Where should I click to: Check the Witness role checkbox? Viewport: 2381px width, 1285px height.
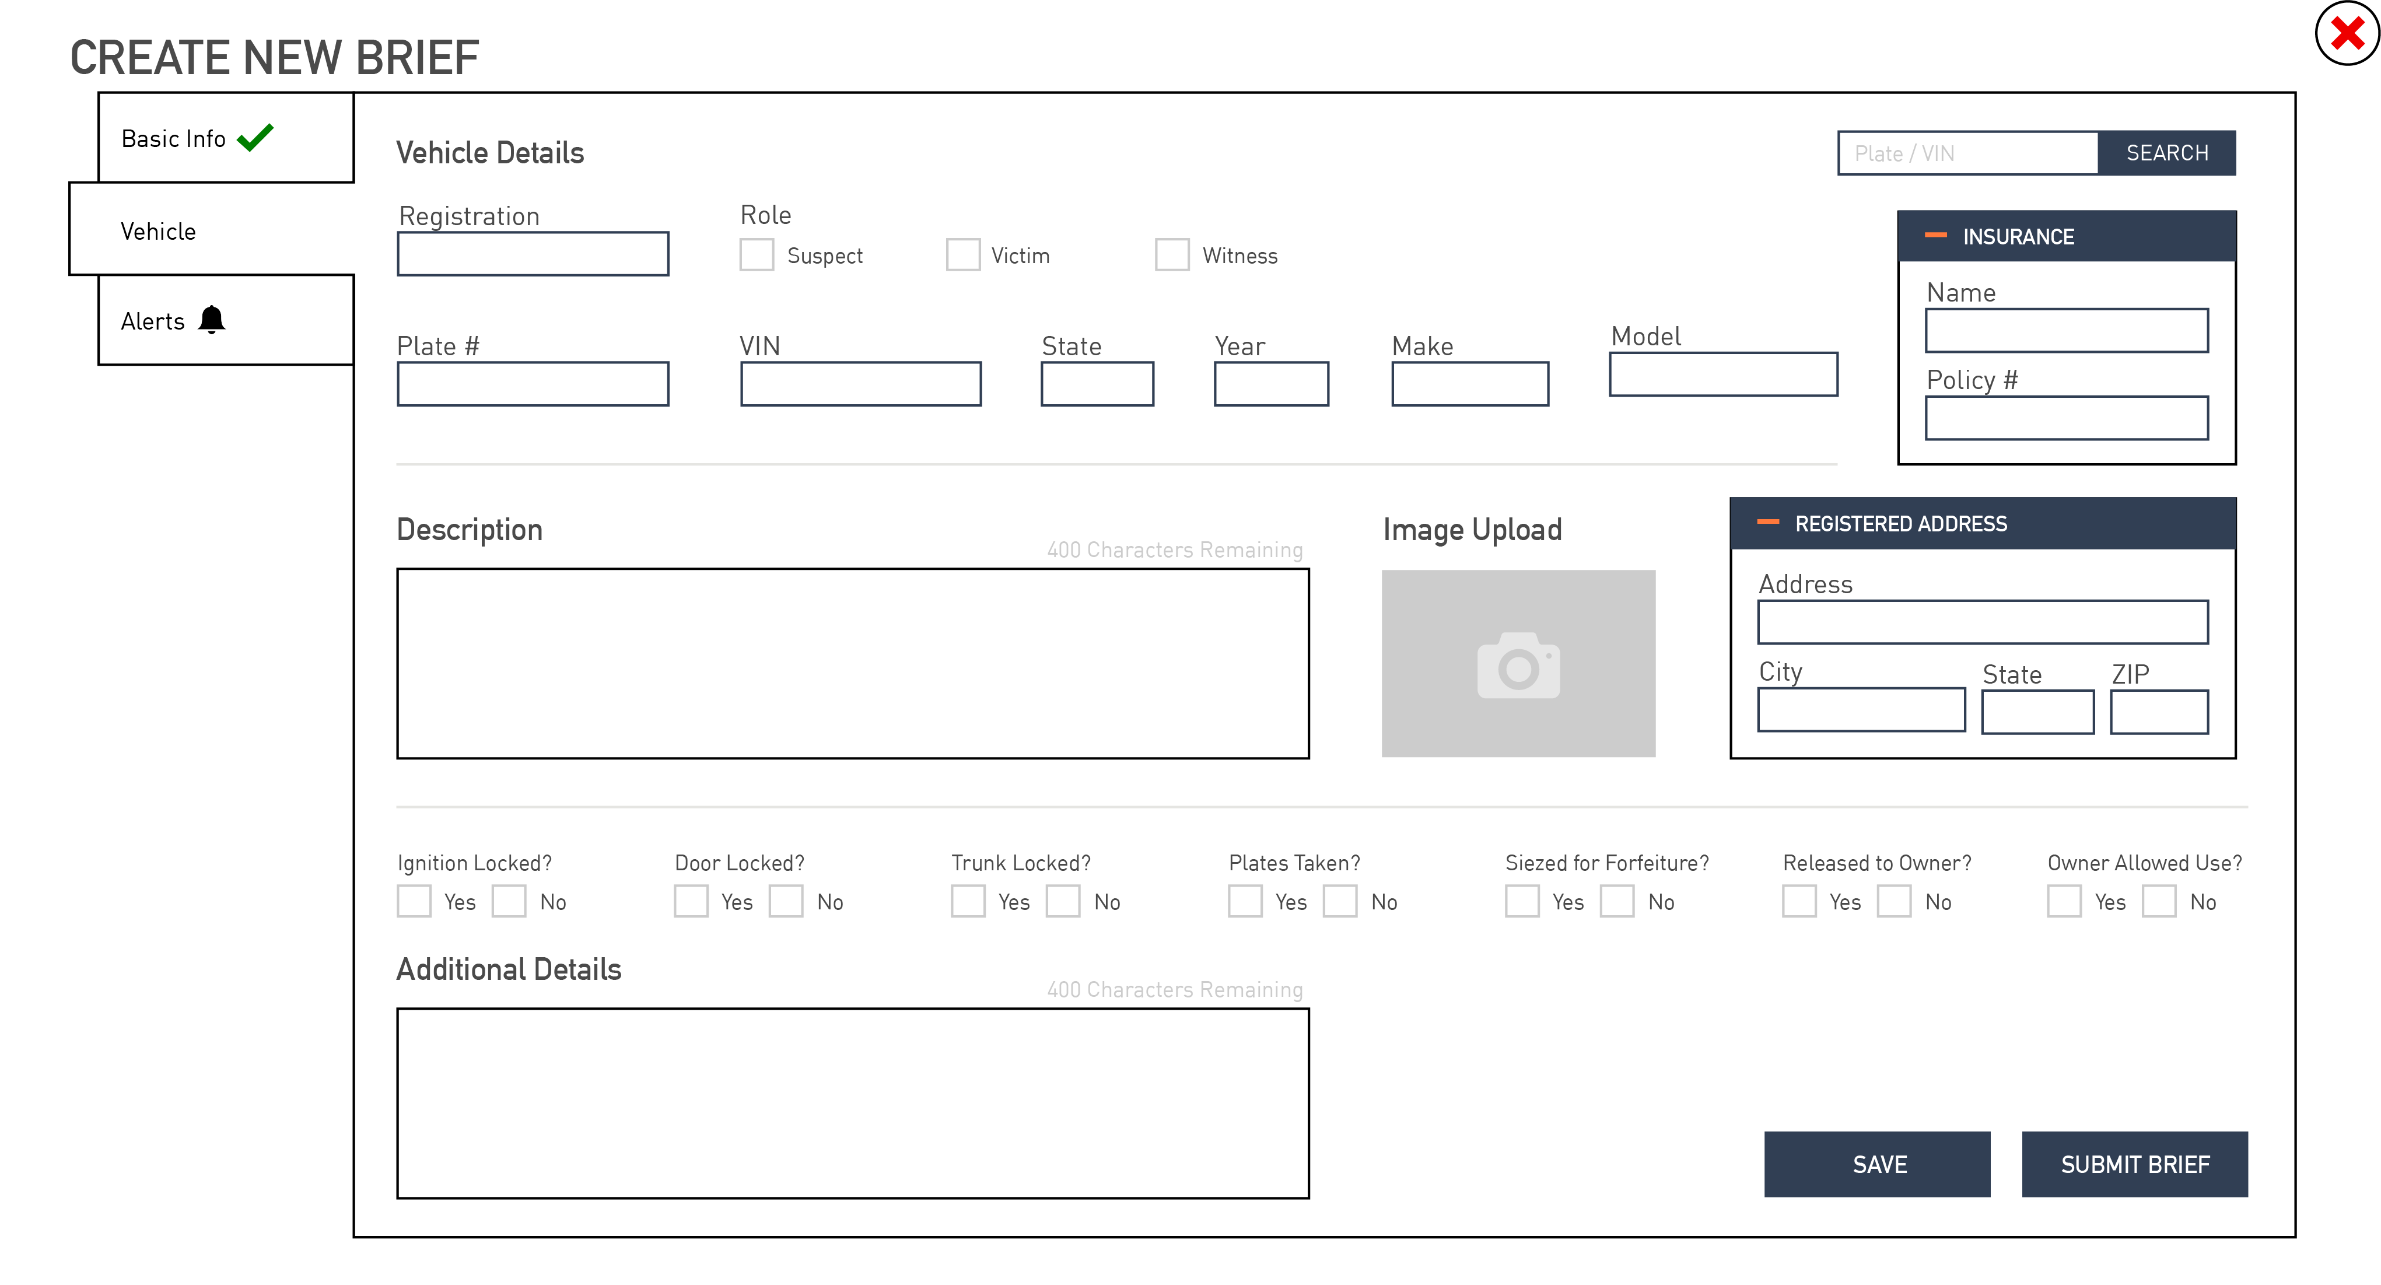click(x=1172, y=254)
